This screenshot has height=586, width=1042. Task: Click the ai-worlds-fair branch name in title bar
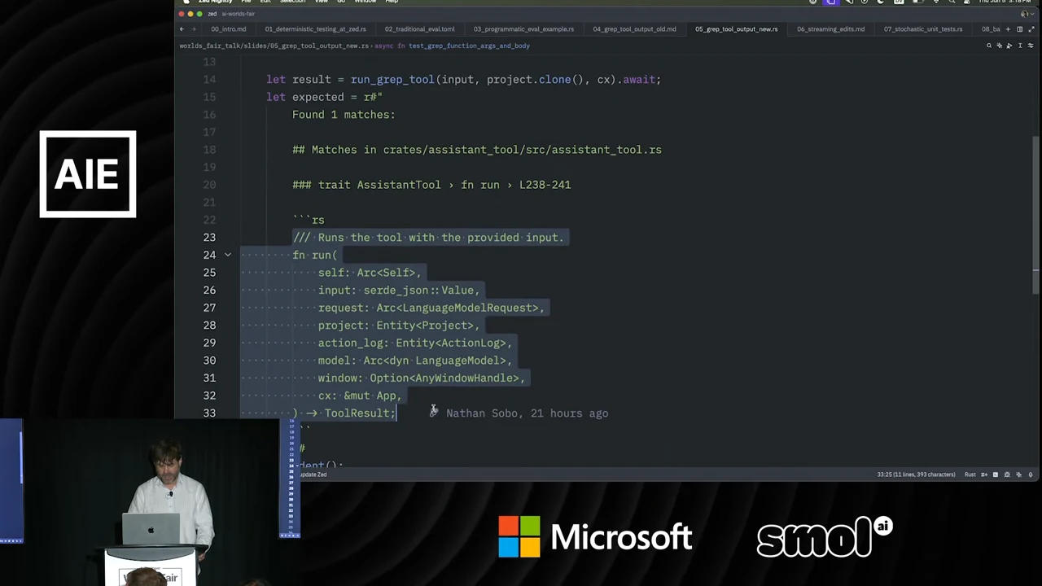click(238, 14)
